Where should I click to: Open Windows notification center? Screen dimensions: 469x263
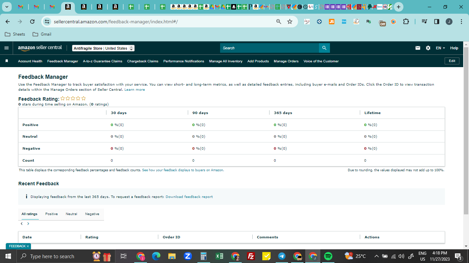(x=458, y=256)
